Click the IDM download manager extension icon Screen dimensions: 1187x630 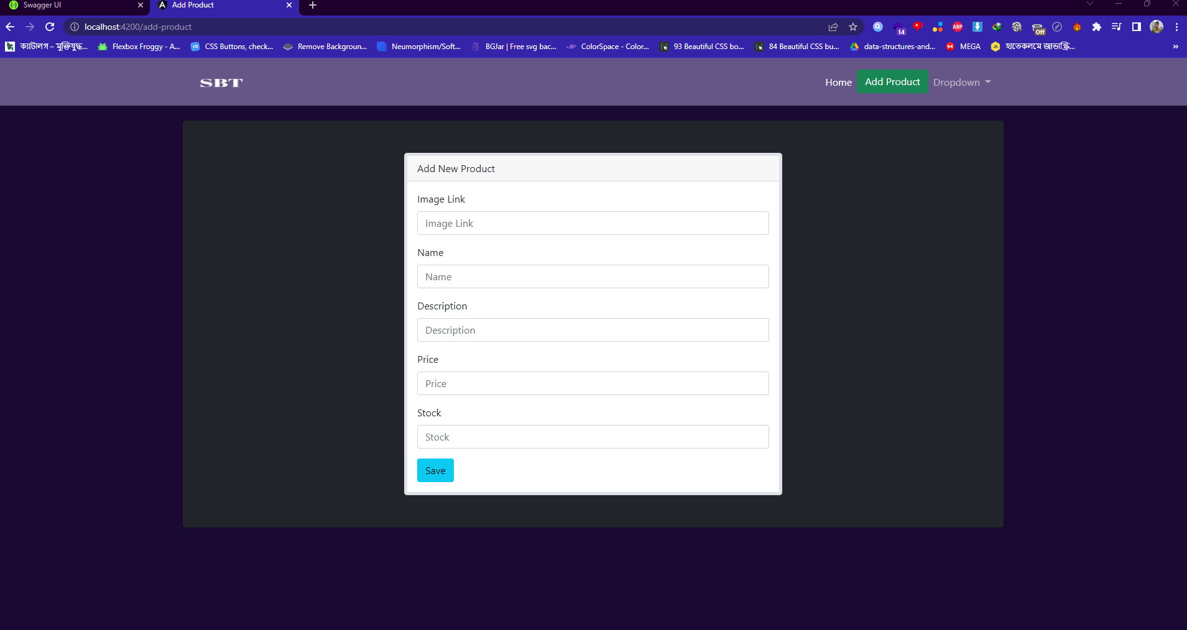coord(977,27)
